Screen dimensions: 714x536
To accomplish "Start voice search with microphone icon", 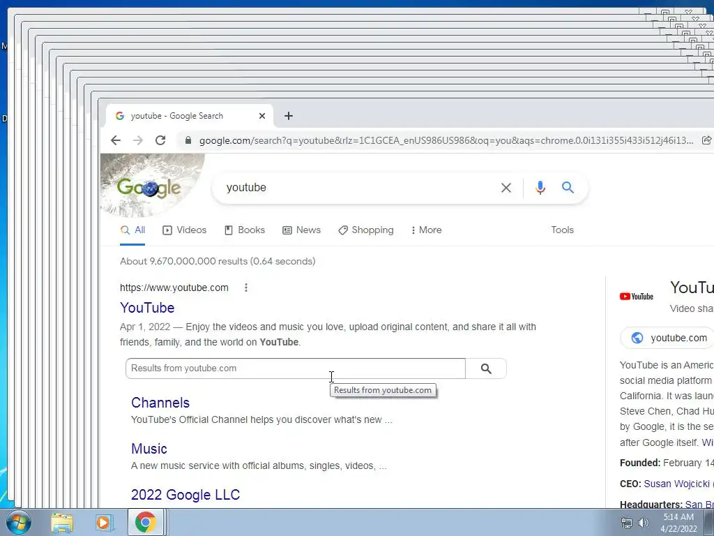I will coord(540,187).
